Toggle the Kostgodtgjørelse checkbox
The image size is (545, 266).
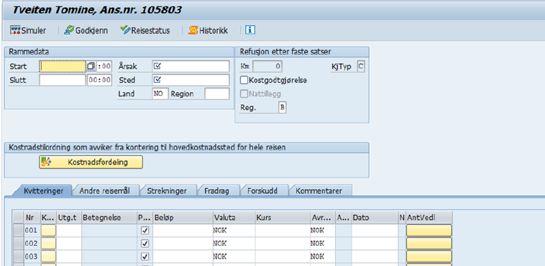pos(244,81)
